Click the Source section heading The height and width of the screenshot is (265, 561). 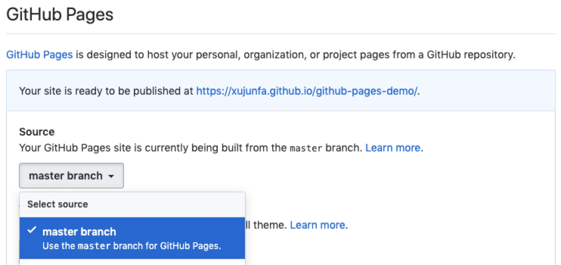(37, 132)
